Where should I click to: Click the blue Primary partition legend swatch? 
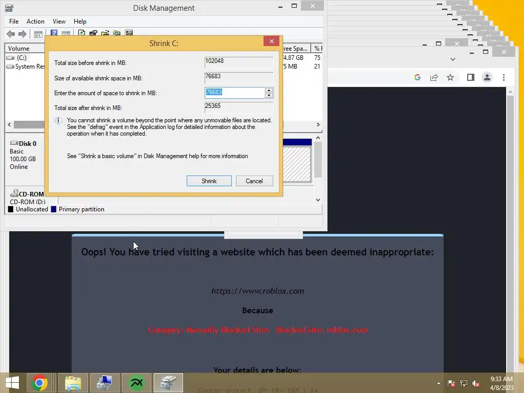[x=53, y=209]
